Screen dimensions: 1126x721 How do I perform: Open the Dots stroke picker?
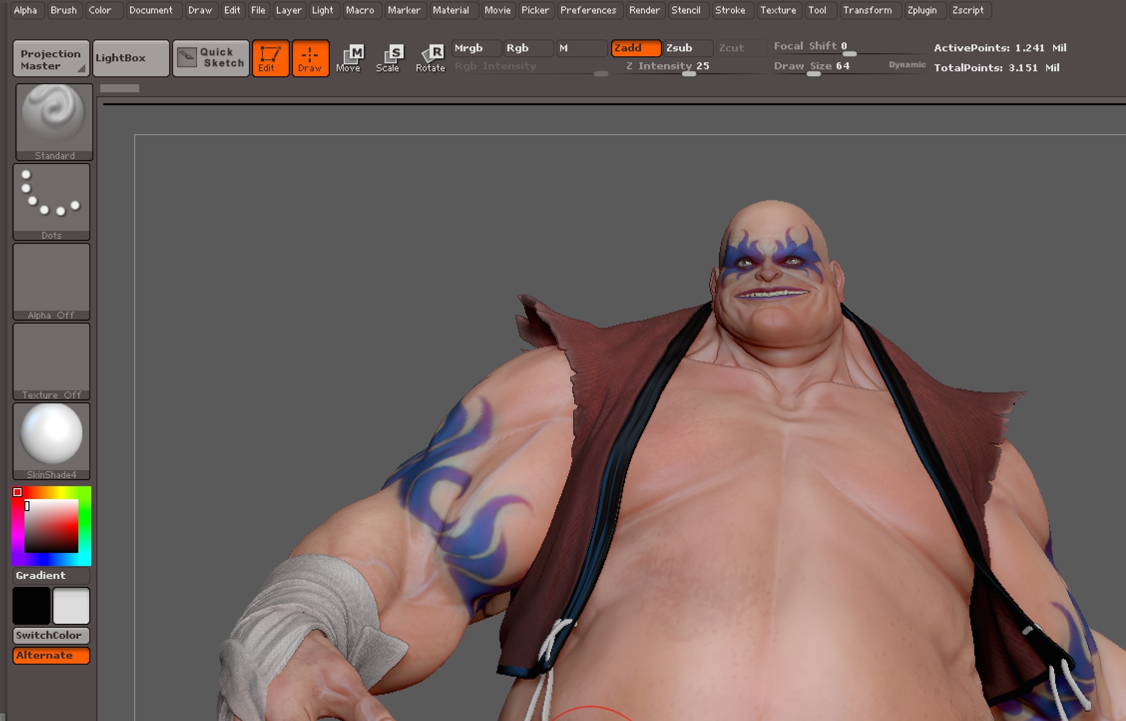point(51,200)
